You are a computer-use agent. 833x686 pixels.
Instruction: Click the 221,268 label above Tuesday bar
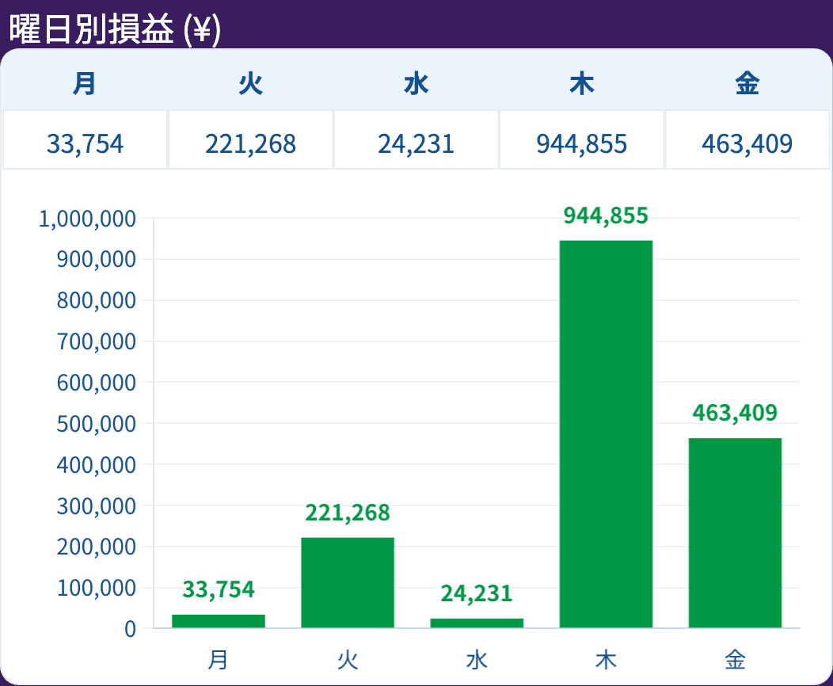[348, 513]
